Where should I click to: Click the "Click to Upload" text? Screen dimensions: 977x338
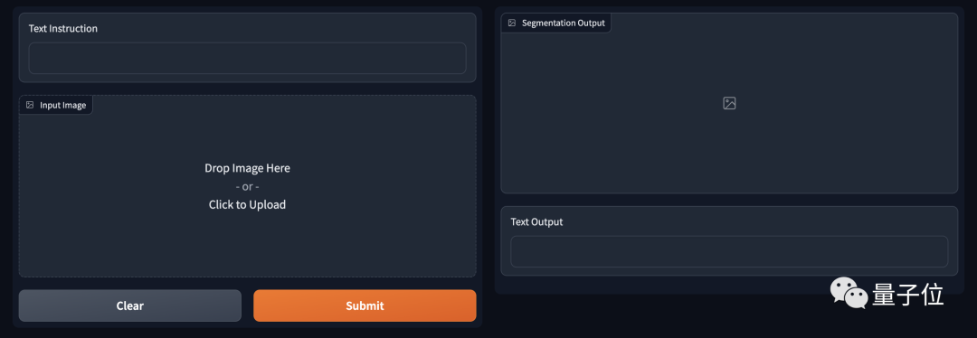point(247,205)
